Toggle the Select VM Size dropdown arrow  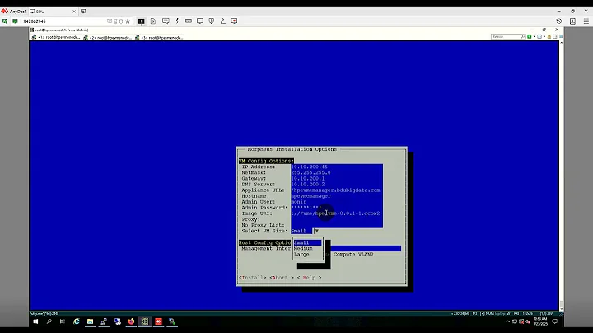point(316,231)
